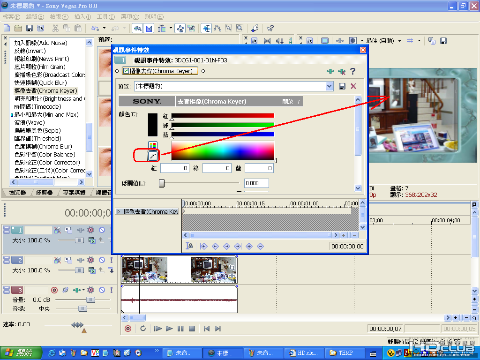Click the Plug-In Help question mark icon

tap(353, 71)
